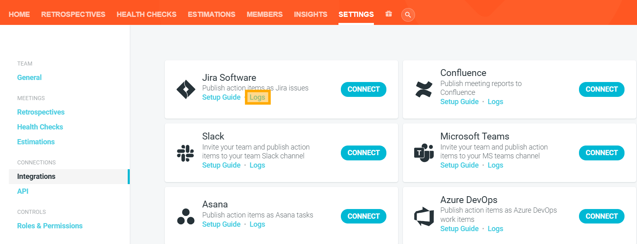Open search with the magnifier icon
This screenshot has width=637, height=244.
tap(408, 15)
